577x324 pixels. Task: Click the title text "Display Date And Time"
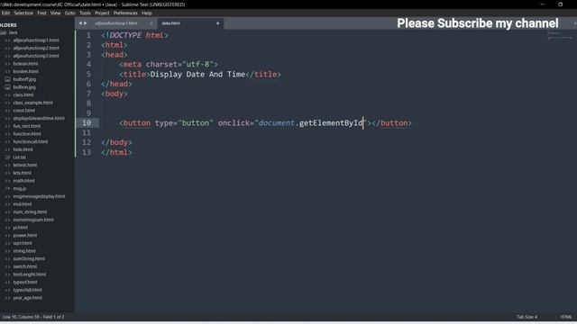pyautogui.click(x=197, y=74)
